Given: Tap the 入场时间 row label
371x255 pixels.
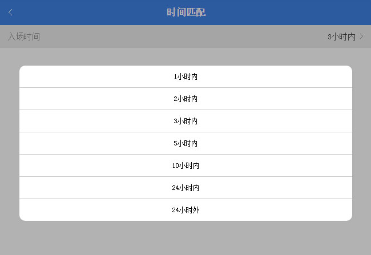Looking at the screenshot, I should tap(24, 37).
